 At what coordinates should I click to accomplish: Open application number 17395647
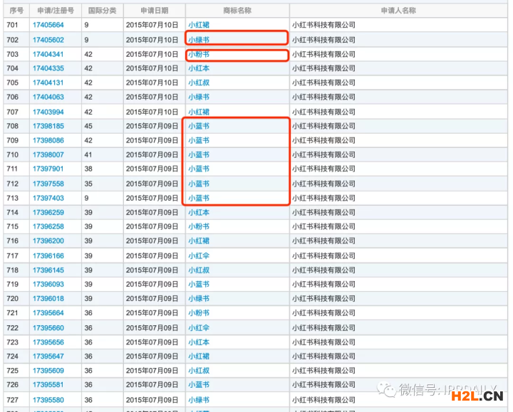[x=48, y=356]
